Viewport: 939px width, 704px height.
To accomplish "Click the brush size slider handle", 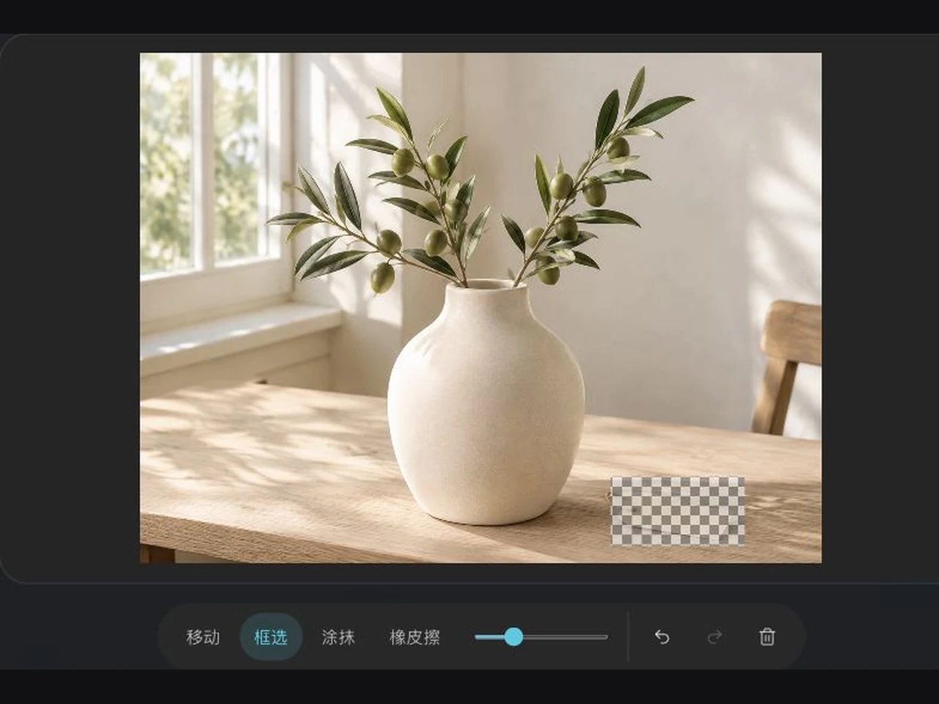I will coord(514,637).
